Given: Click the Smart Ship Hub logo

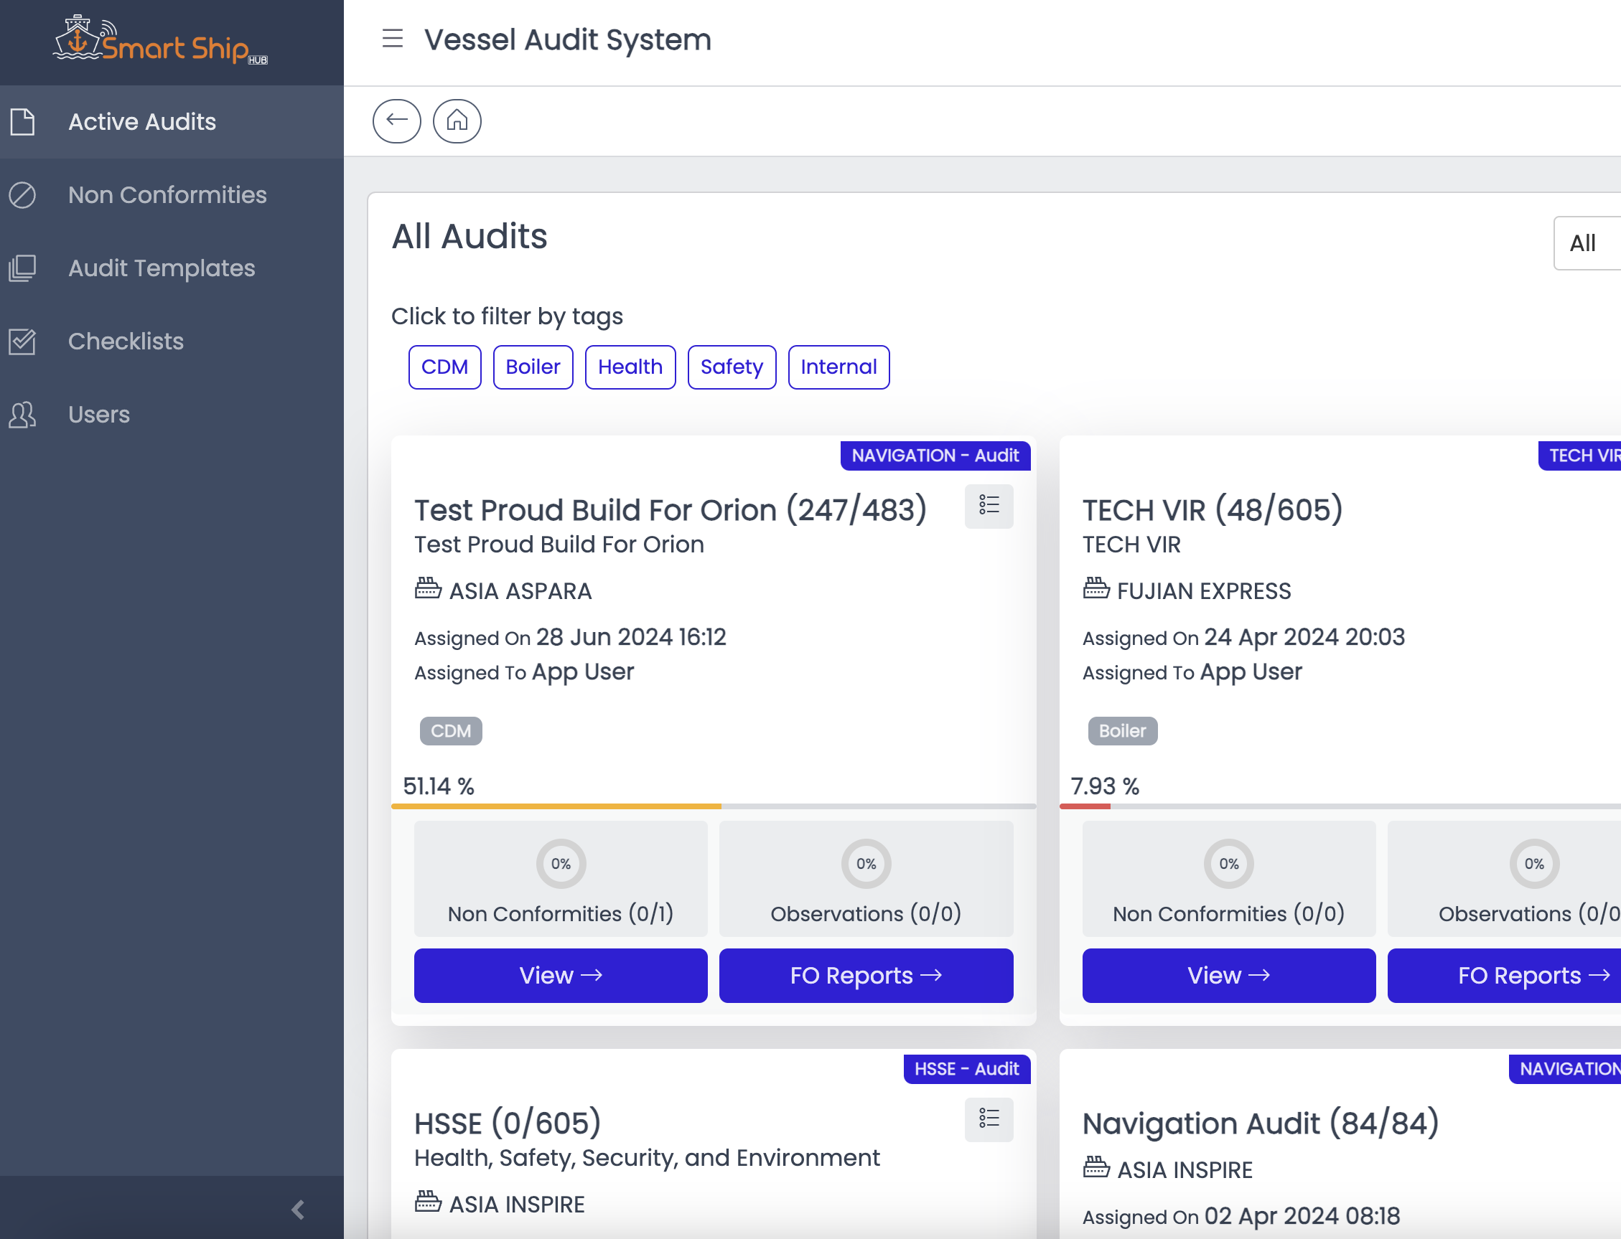Looking at the screenshot, I should point(161,42).
